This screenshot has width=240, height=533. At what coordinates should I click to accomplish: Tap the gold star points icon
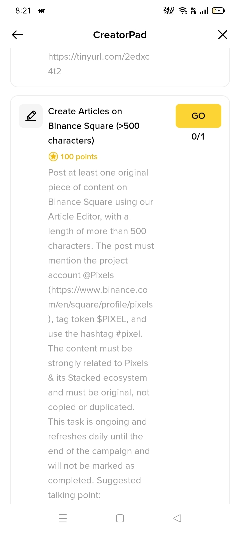coord(53,157)
